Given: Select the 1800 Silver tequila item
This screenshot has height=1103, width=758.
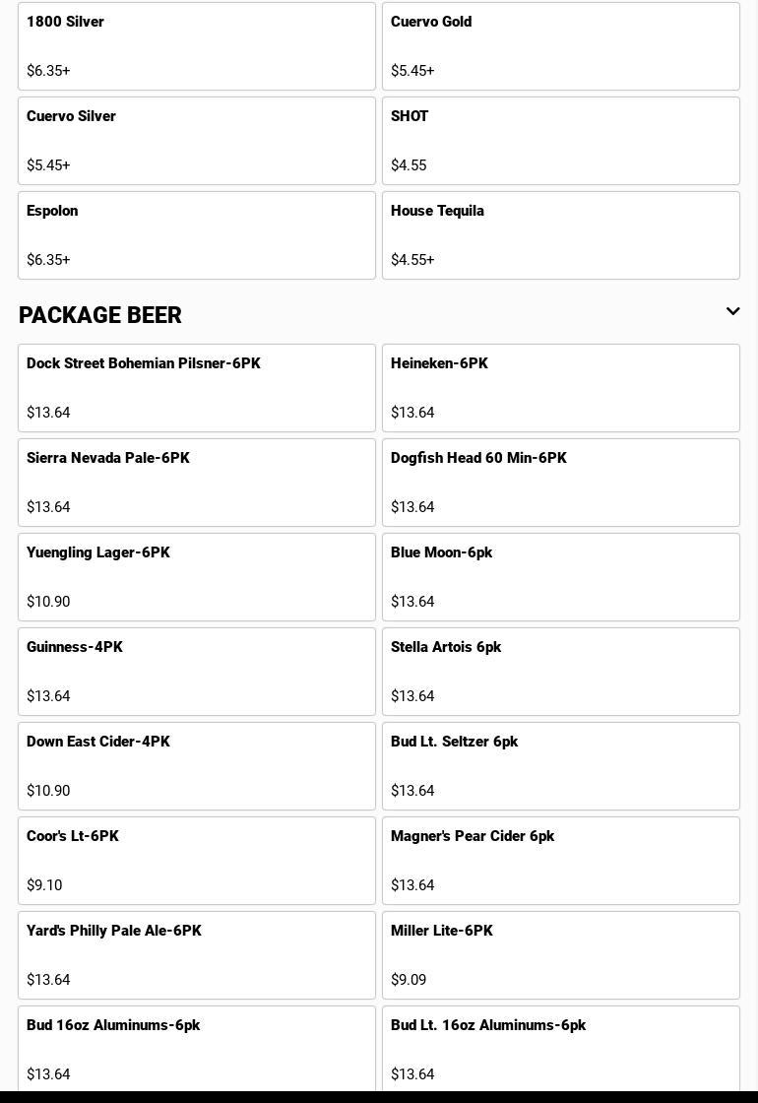Looking at the screenshot, I should 197,46.
